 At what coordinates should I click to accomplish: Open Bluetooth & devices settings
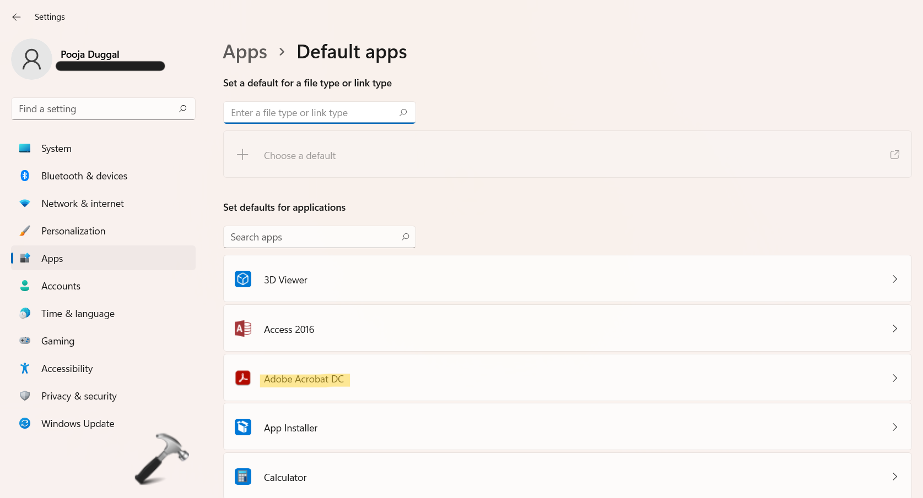(x=84, y=176)
